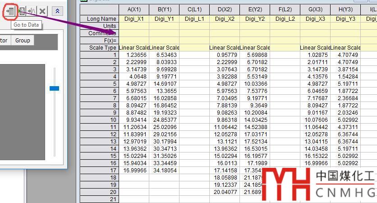The width and height of the screenshot is (377, 203).
Task: Click worksheet select-all corner cell
Action: (x=99, y=9)
